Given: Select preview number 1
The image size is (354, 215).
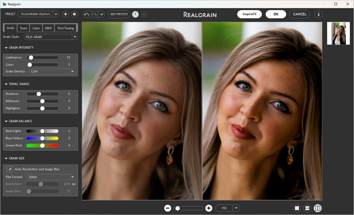Looking at the screenshot, I should (136, 14).
